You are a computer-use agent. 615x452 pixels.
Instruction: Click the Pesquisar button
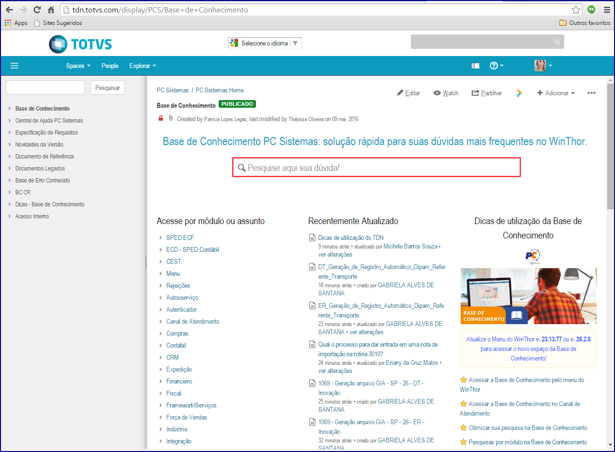[x=107, y=88]
